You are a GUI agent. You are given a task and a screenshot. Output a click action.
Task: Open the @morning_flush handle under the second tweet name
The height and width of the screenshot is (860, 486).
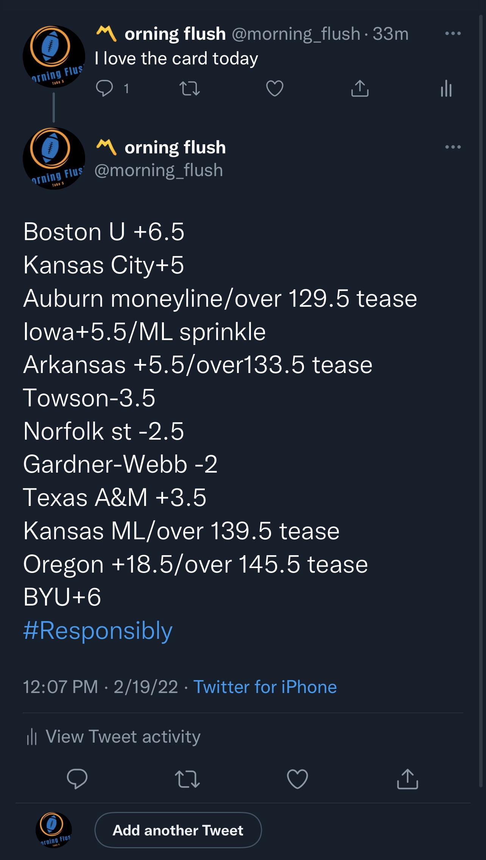159,170
